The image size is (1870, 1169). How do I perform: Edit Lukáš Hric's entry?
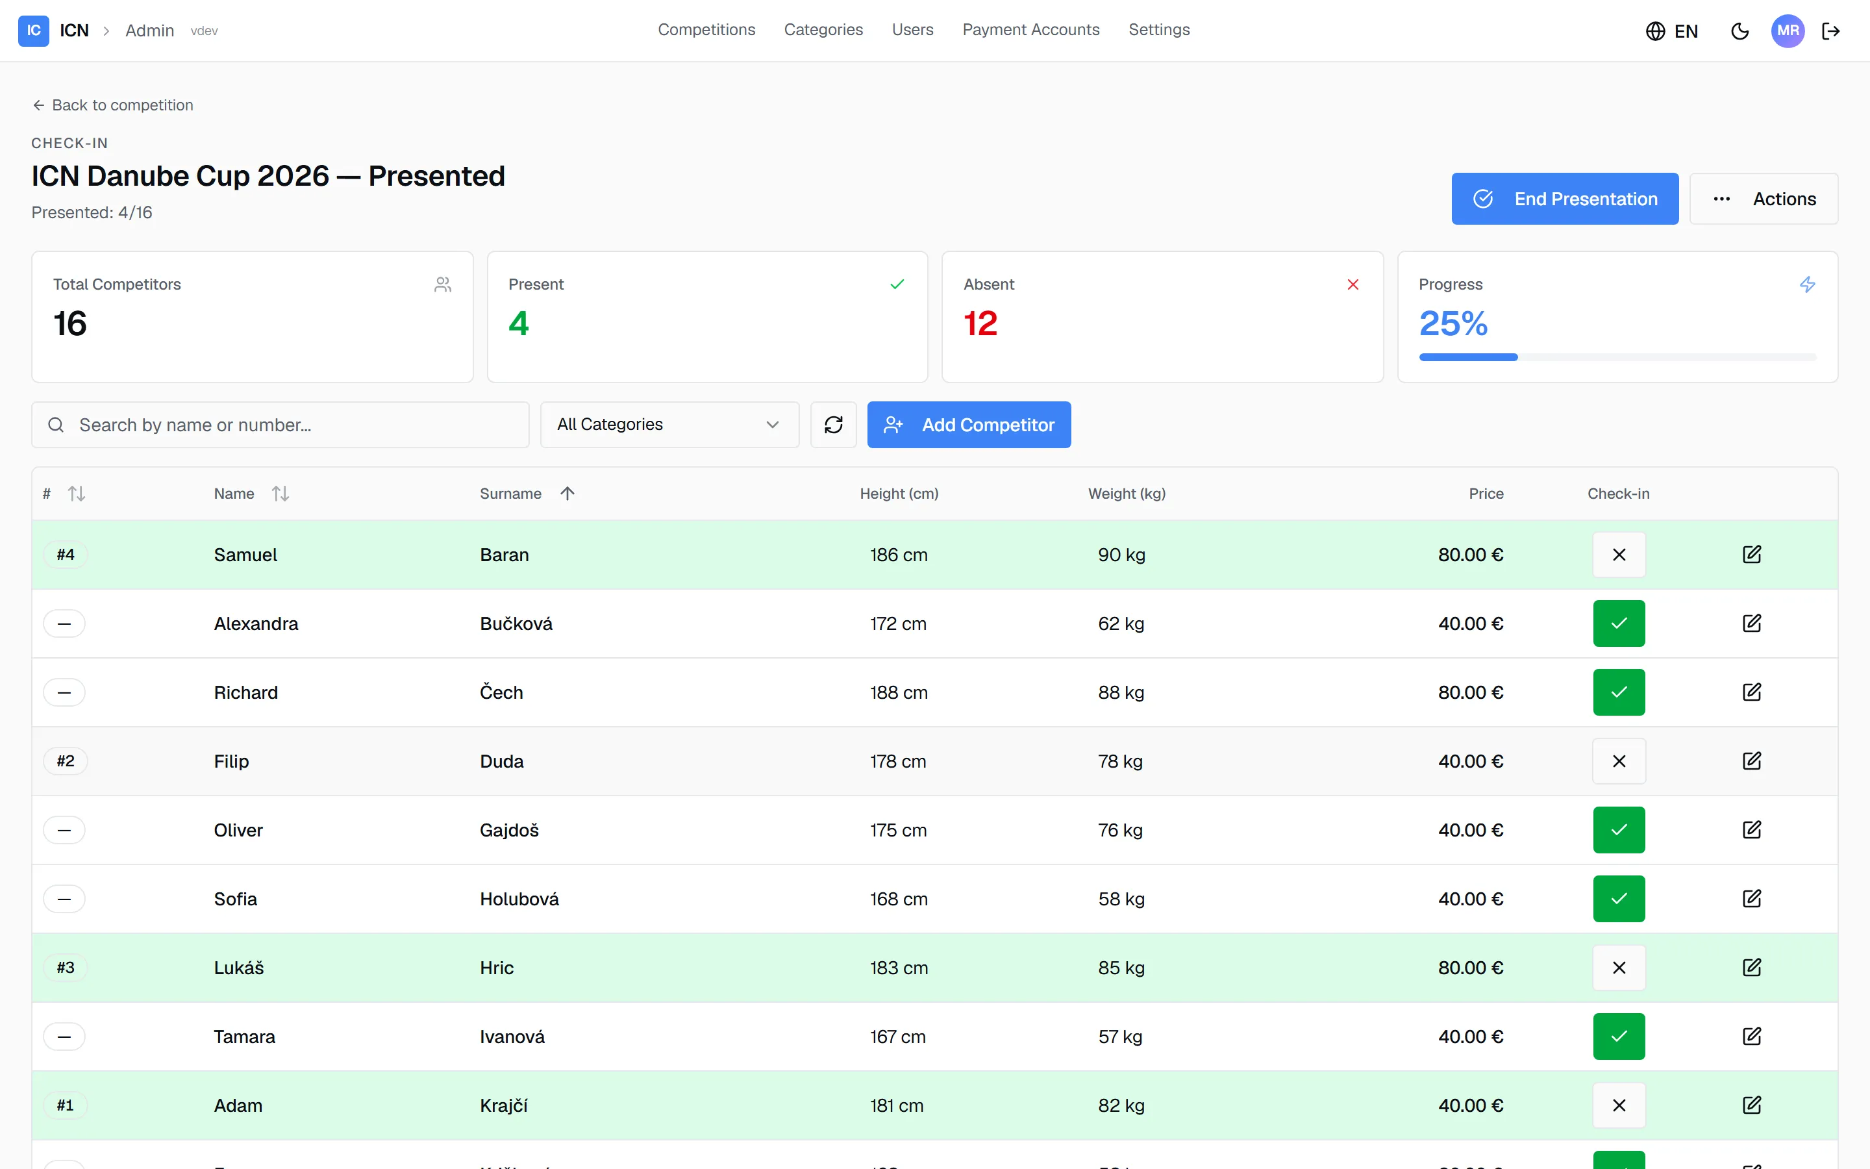pos(1752,967)
